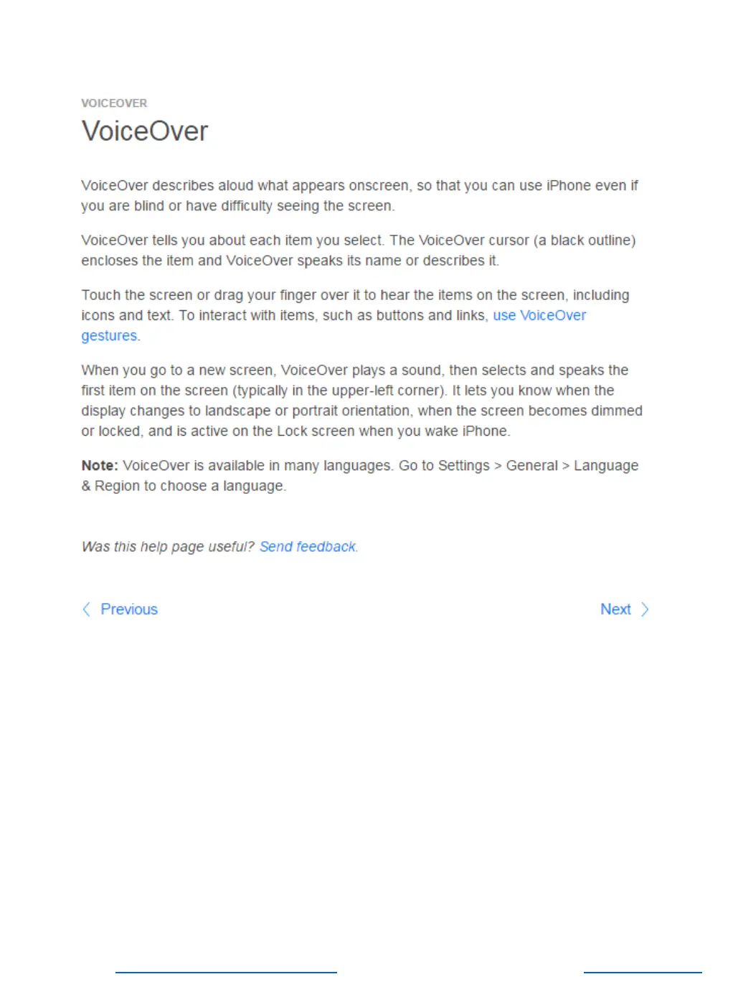Image resolution: width=733 pixels, height=992 pixels.
Task: Open the "use VoiceOver" link text
Action: [x=539, y=316]
